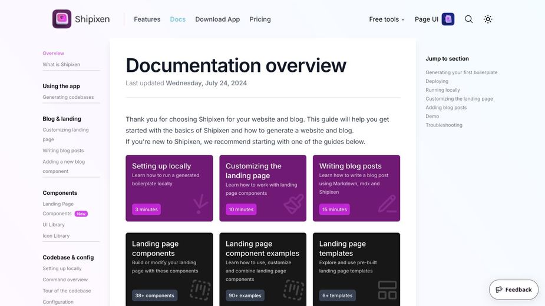Jump to Troubleshooting section
Image resolution: width=545 pixels, height=306 pixels.
444,125
